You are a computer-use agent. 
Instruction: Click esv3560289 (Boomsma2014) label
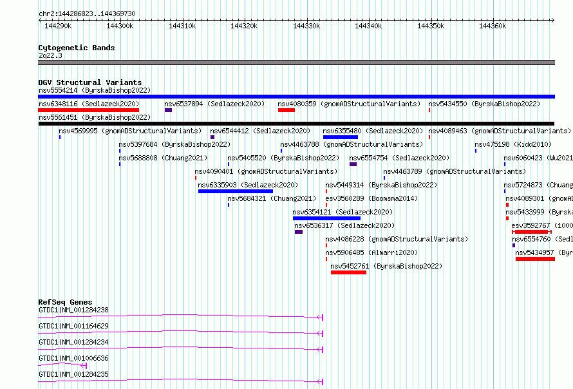tap(371, 198)
